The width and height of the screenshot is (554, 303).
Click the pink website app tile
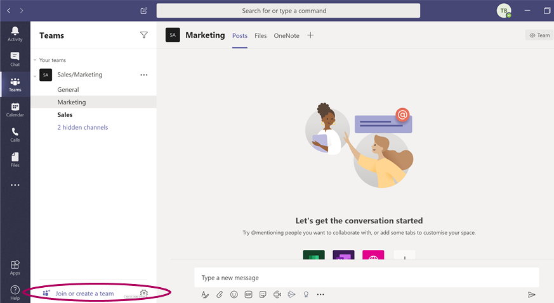pyautogui.click(x=373, y=255)
